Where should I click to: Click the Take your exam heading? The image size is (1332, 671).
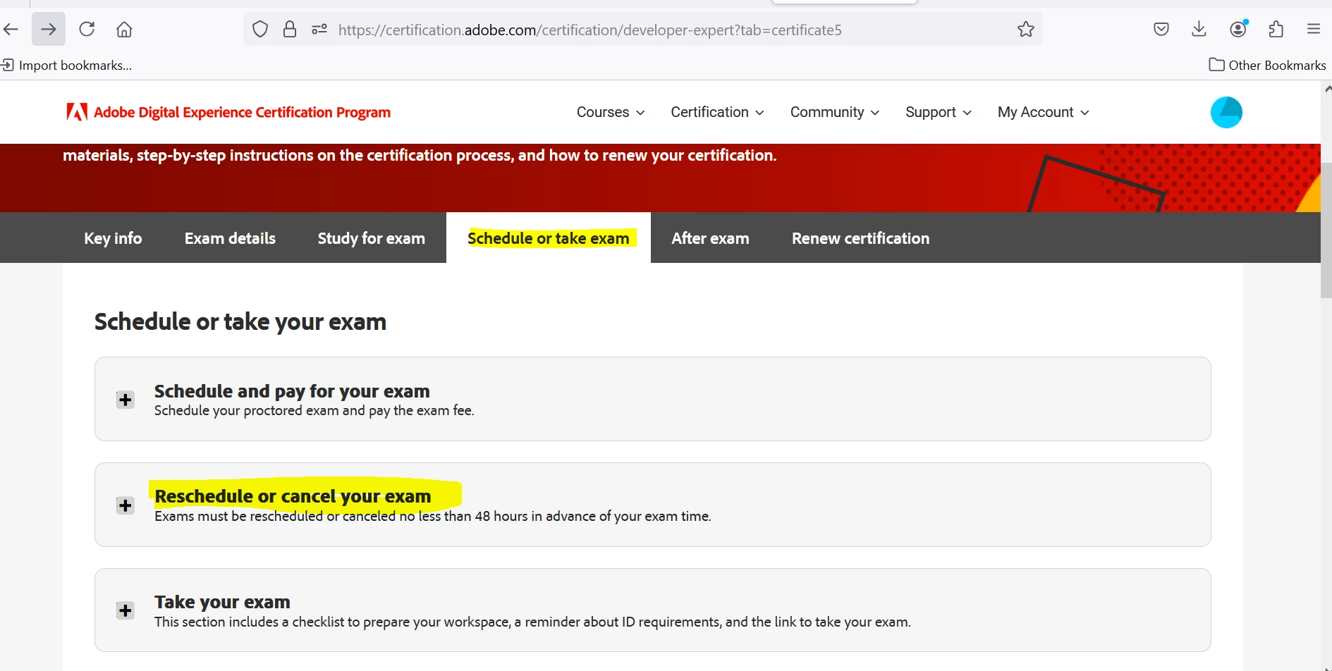click(x=222, y=602)
